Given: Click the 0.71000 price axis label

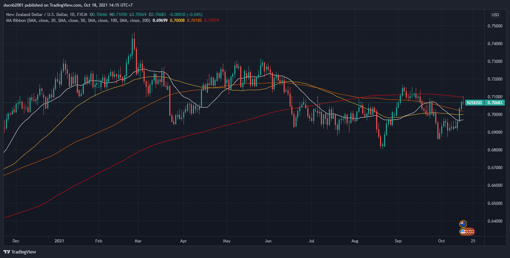Looking at the screenshot, I should [x=495, y=97].
